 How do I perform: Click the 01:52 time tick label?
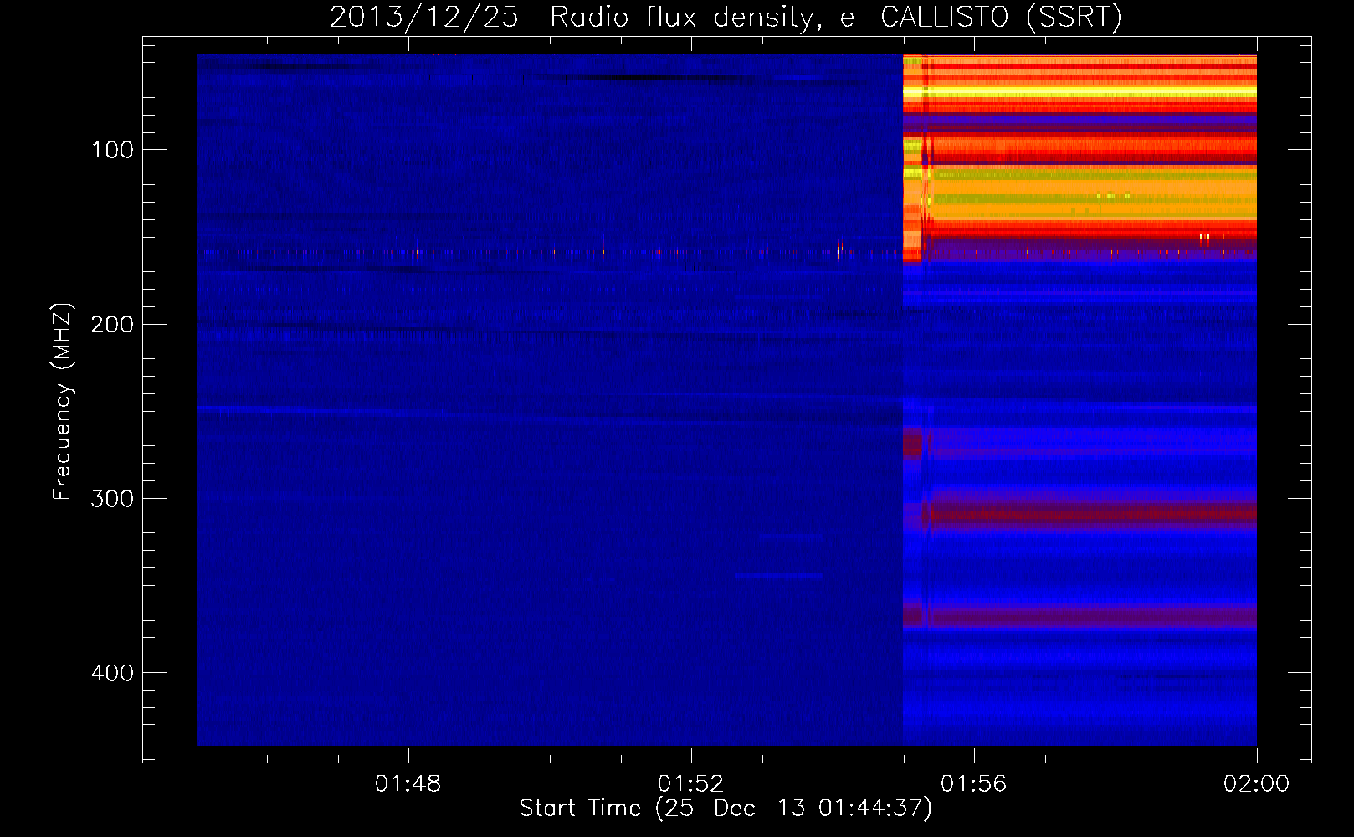pos(691,784)
